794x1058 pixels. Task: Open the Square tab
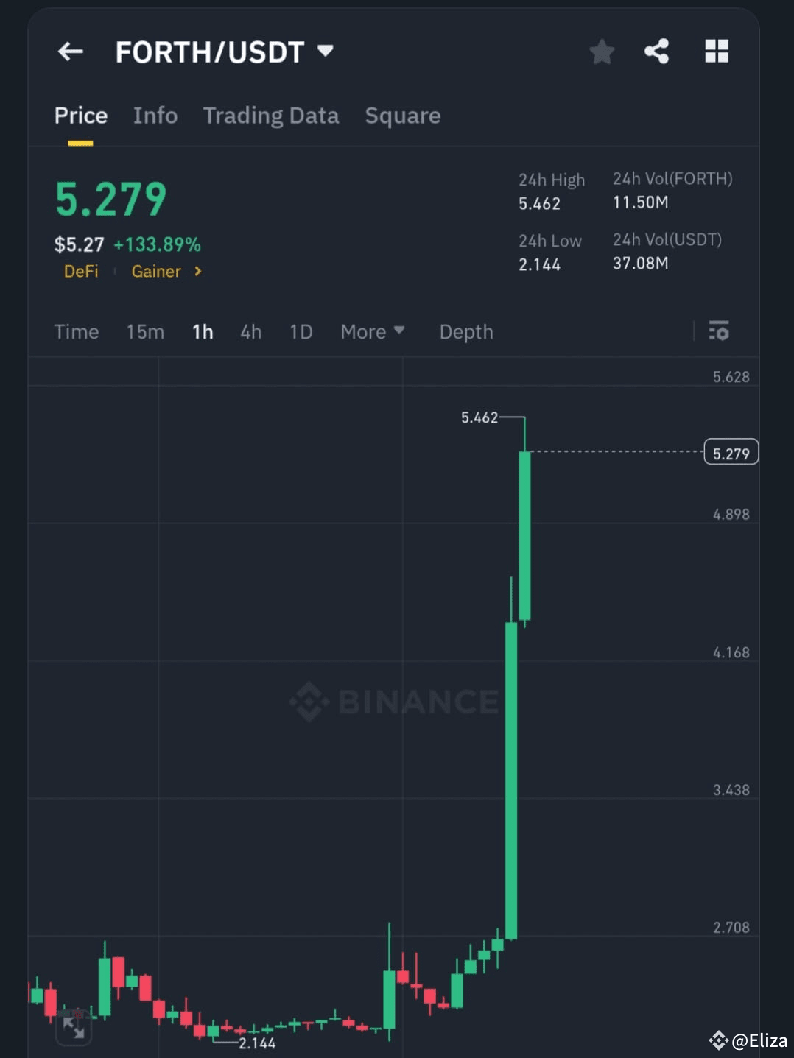[402, 116]
